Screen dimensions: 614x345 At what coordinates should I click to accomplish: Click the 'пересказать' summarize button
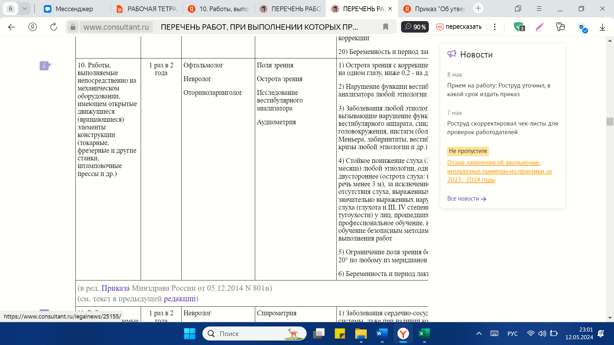[x=459, y=27]
